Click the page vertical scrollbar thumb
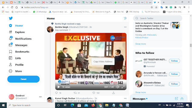 pos(191,45)
